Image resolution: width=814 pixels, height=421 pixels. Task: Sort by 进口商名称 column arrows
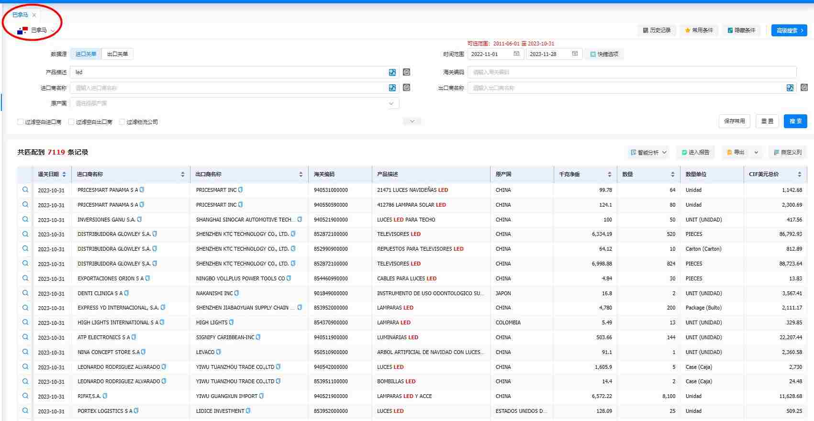(x=183, y=175)
